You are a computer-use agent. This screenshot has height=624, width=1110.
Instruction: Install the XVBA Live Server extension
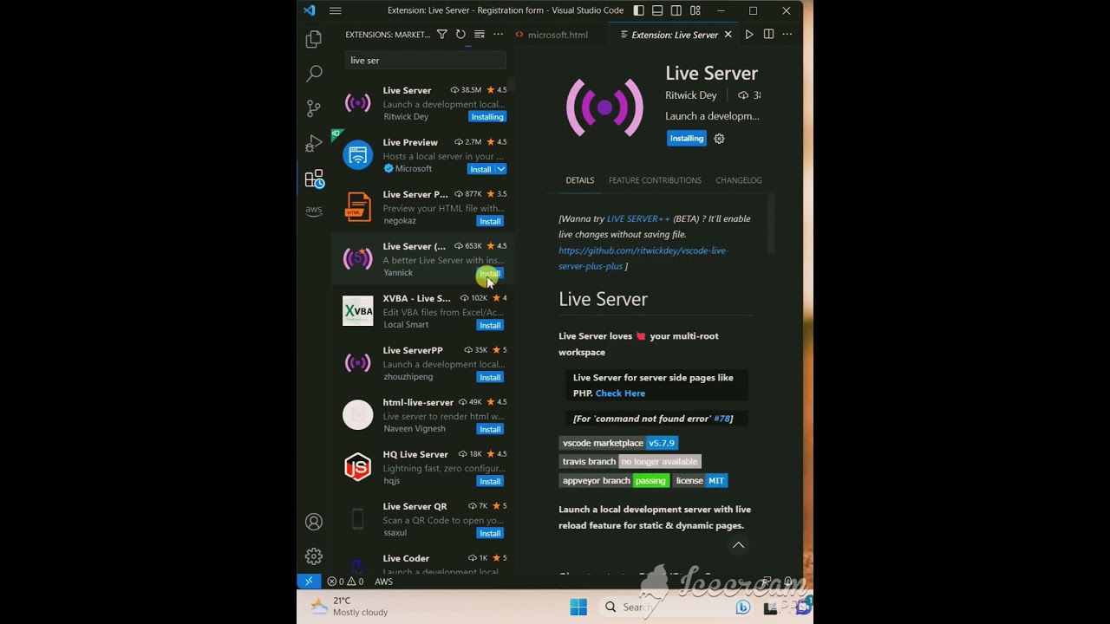click(x=490, y=325)
